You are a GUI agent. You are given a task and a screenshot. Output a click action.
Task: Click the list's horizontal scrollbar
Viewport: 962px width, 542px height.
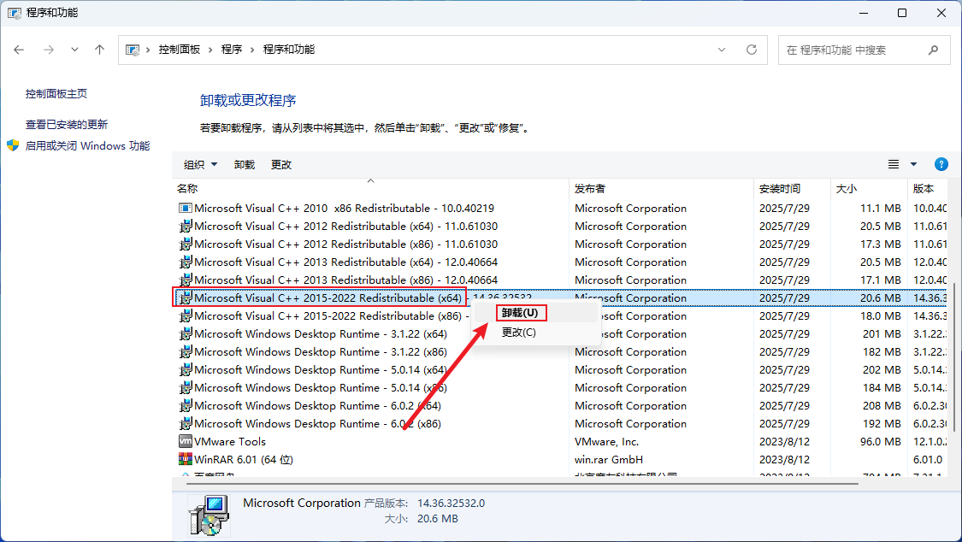[x=522, y=483]
